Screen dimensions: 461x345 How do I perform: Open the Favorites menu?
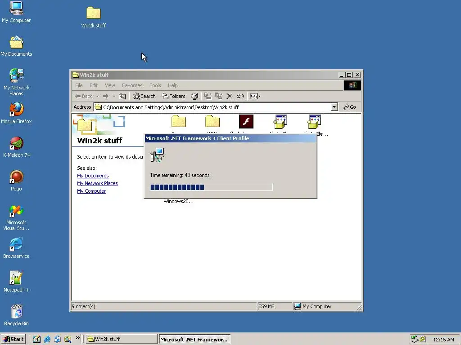point(132,85)
